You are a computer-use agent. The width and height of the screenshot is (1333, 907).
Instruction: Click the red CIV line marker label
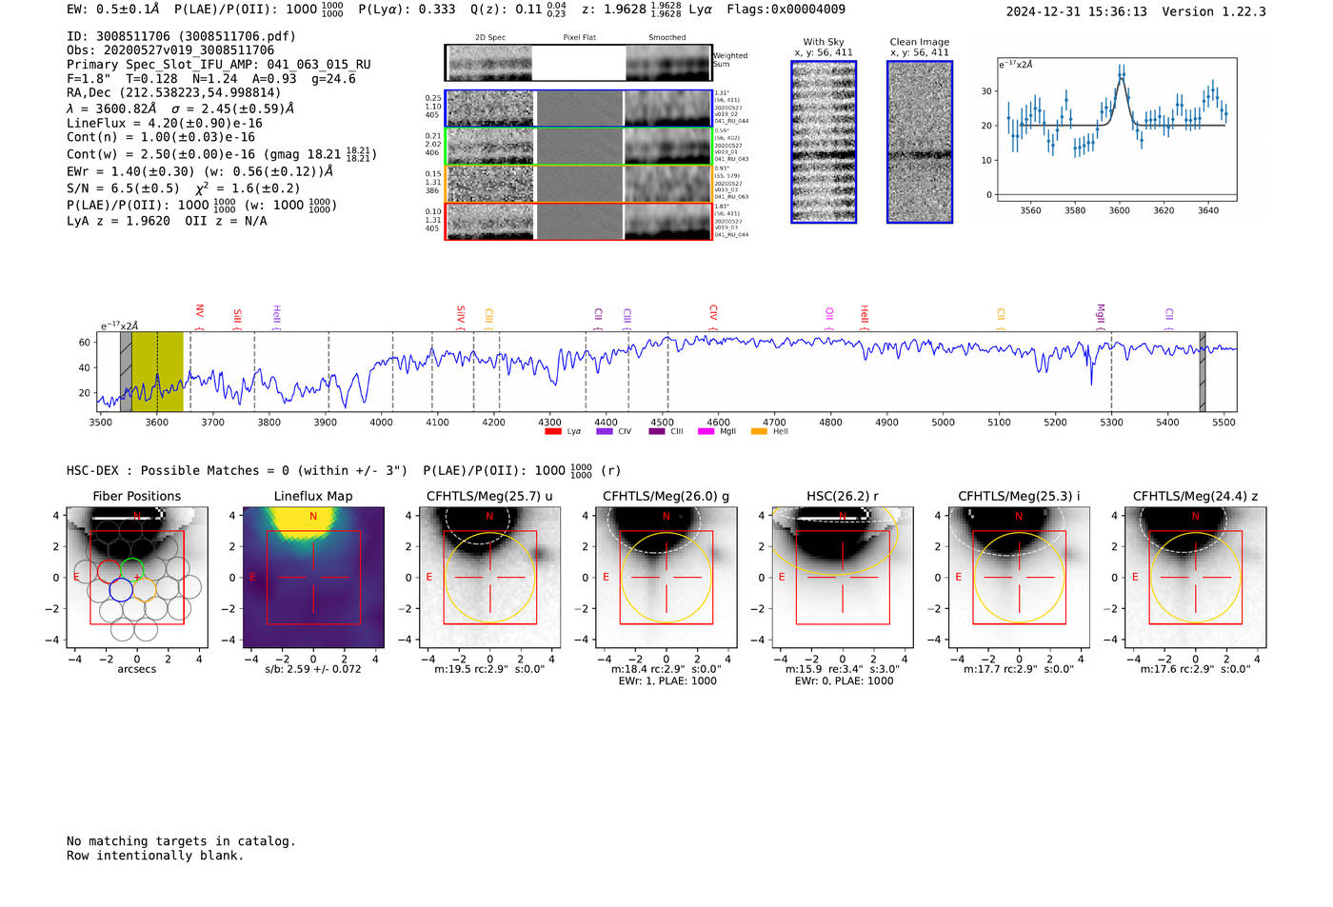pos(713,313)
